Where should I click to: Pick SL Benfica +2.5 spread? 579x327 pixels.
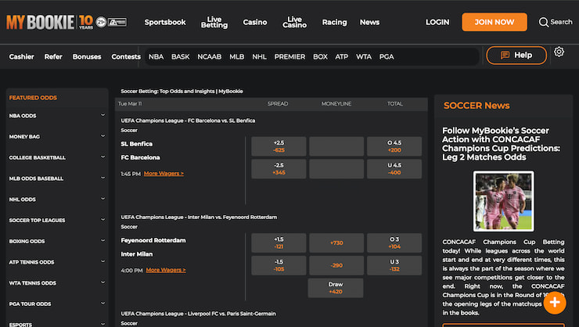coord(279,146)
